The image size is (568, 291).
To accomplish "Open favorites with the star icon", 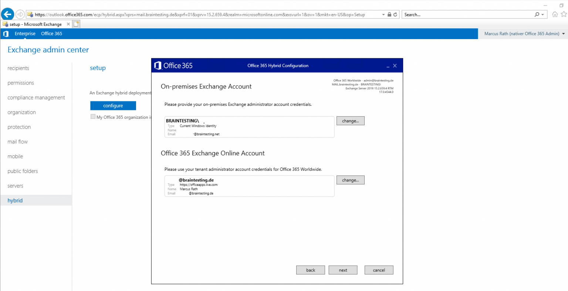I will point(564,14).
